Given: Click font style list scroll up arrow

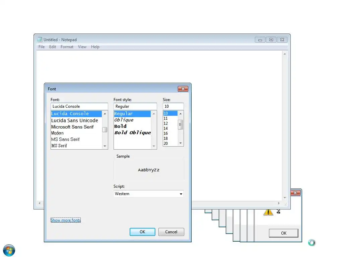Looking at the screenshot, I should [154, 114].
